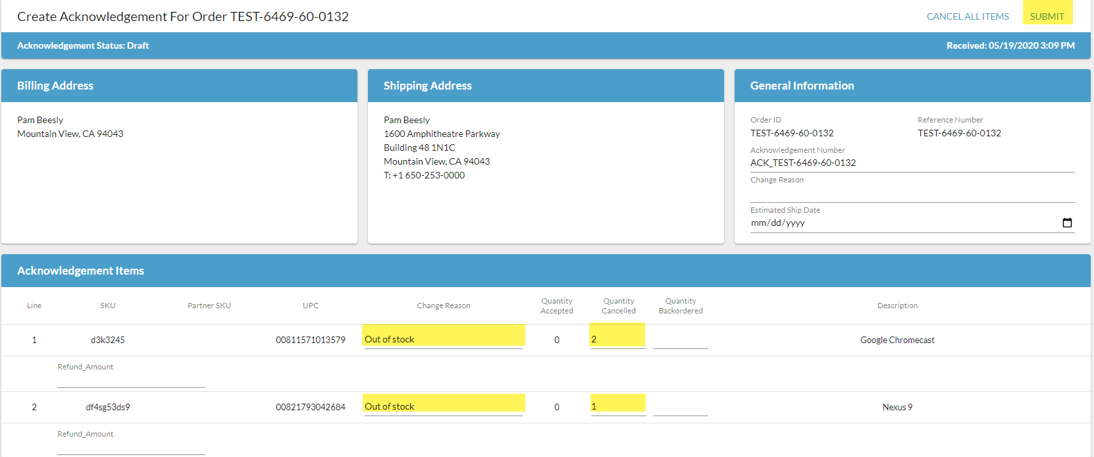Edit Quantity Cancelled for line 1
Screen dimensions: 1094x457
point(617,339)
